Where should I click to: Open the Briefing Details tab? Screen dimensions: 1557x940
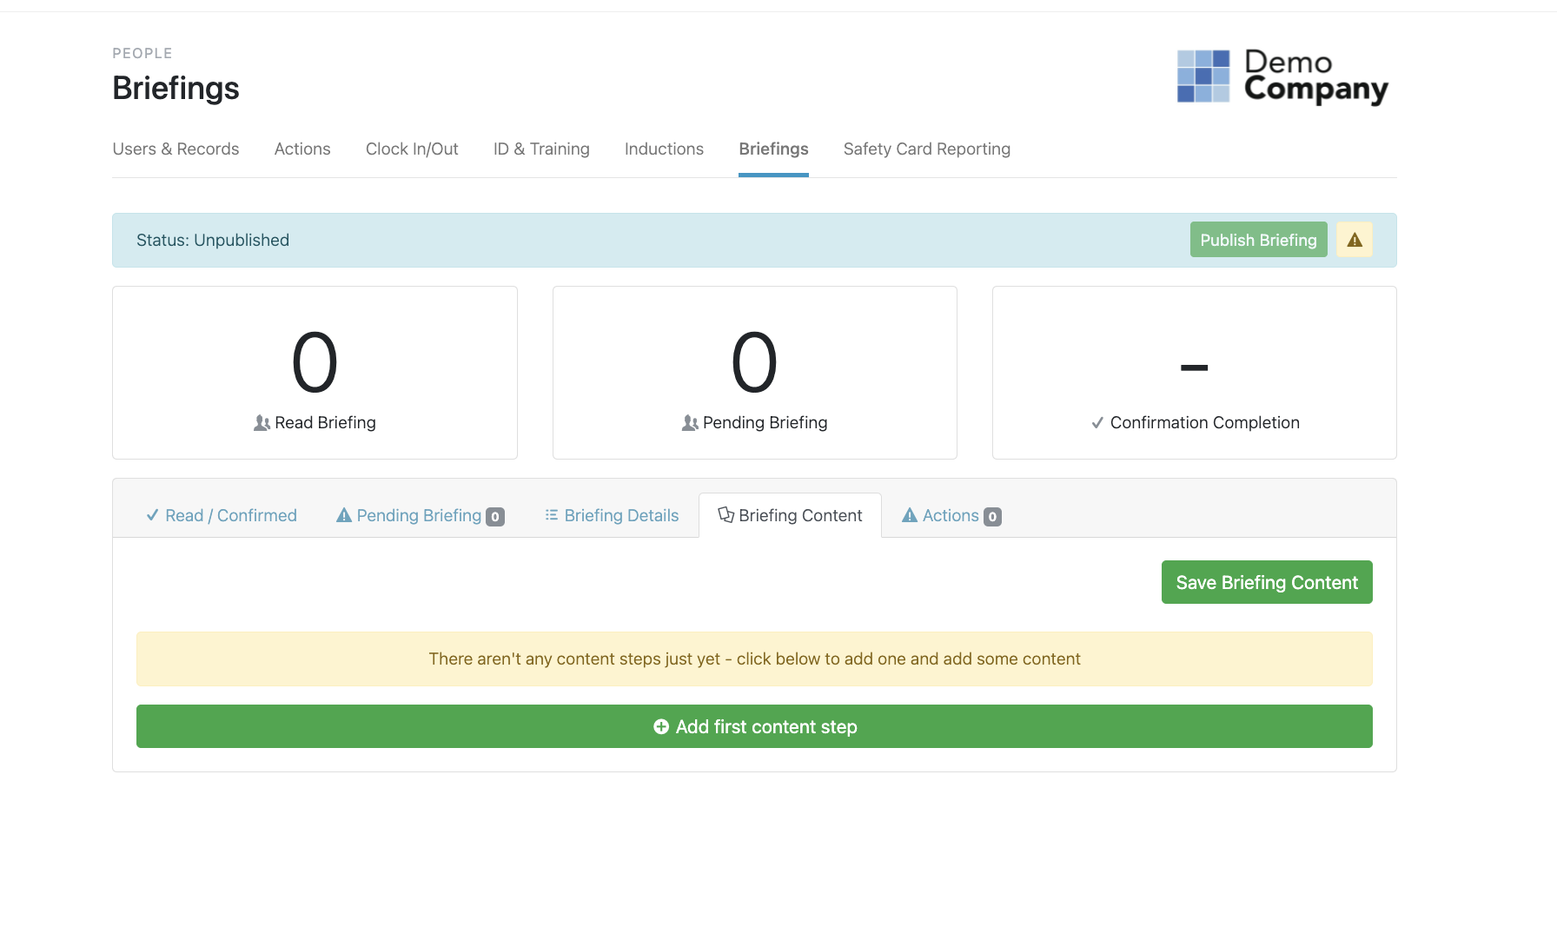tap(612, 516)
